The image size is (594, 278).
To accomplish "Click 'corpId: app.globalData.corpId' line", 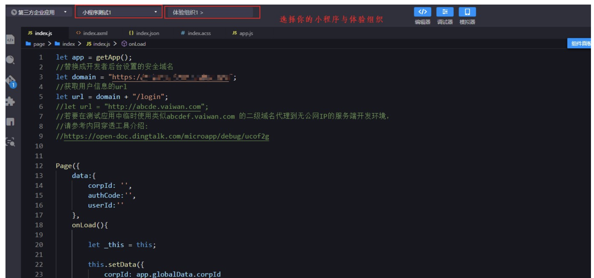I will pyautogui.click(x=162, y=274).
